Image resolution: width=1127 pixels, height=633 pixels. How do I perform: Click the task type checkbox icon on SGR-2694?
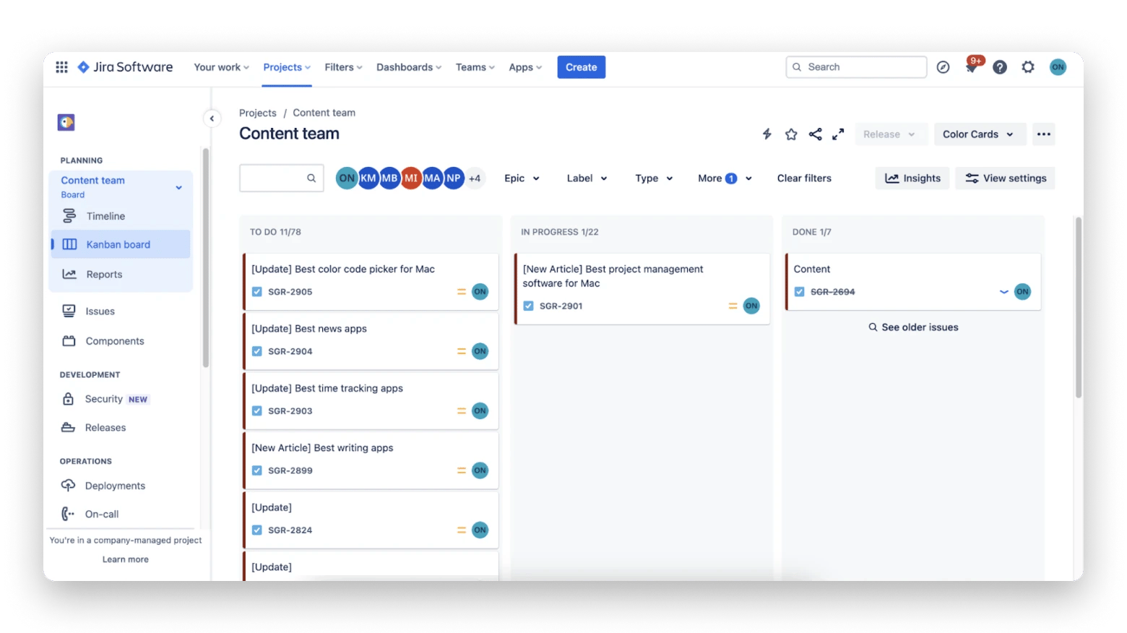(x=800, y=292)
